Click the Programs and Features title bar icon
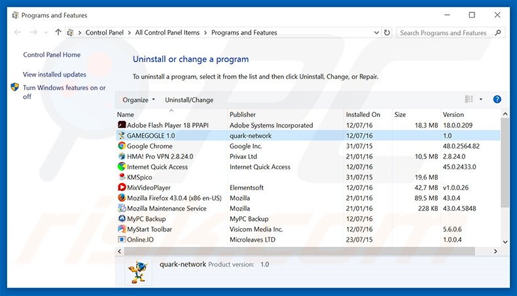517x296 pixels. coord(15,15)
